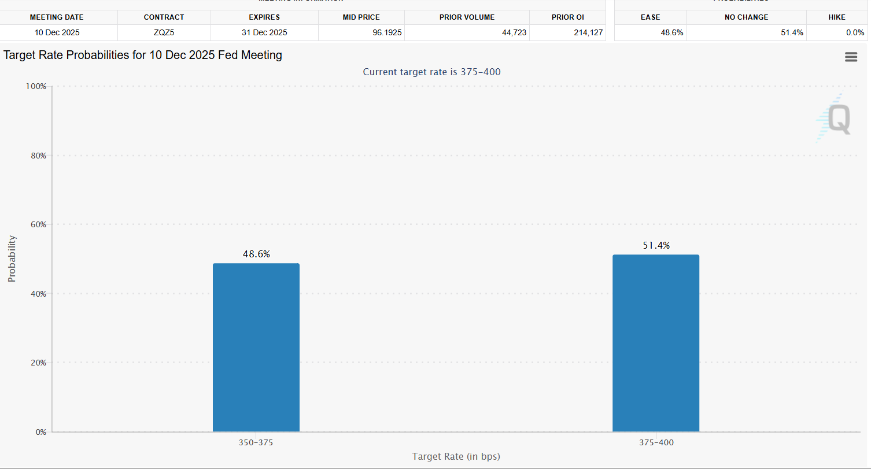This screenshot has width=871, height=469.
Task: Select the CONTRACT column header
Action: (164, 17)
